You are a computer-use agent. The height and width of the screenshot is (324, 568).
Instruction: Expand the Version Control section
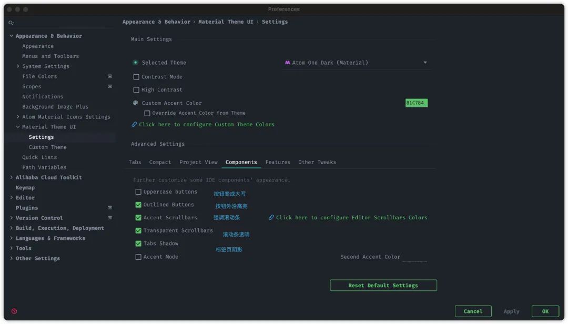12,218
